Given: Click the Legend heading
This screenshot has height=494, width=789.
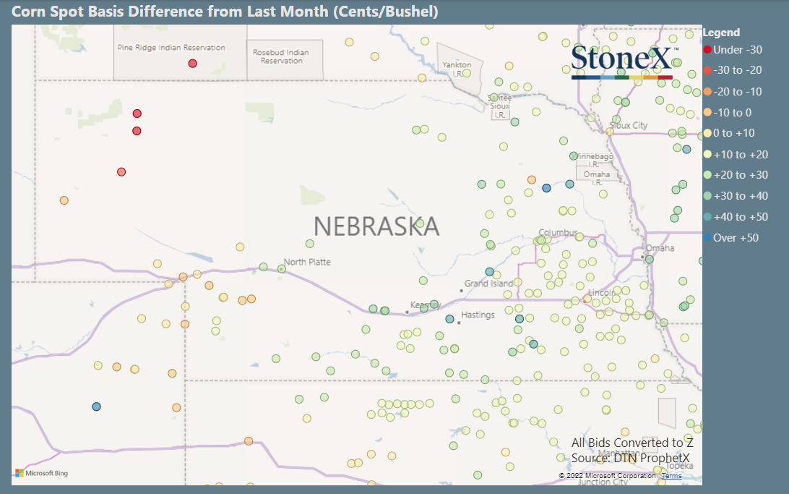Looking at the screenshot, I should point(721,33).
